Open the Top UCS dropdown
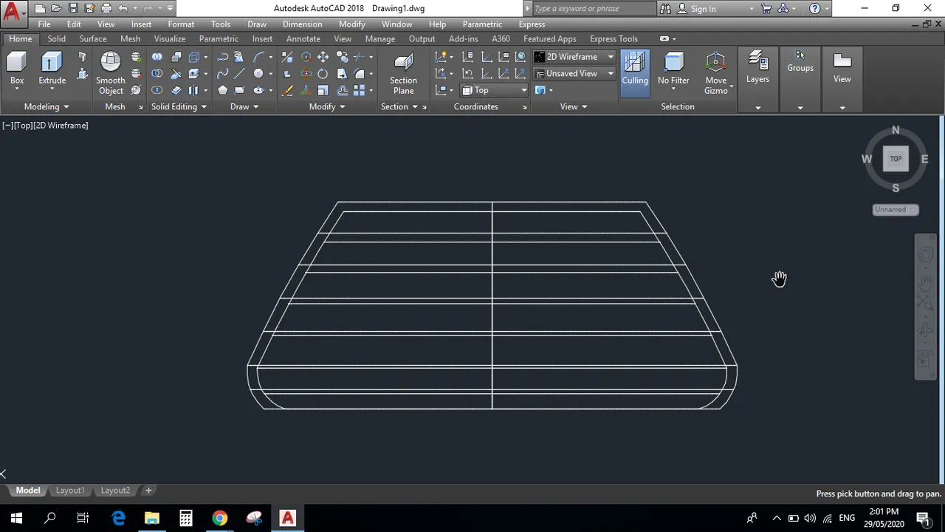This screenshot has height=532, width=945. point(495,90)
